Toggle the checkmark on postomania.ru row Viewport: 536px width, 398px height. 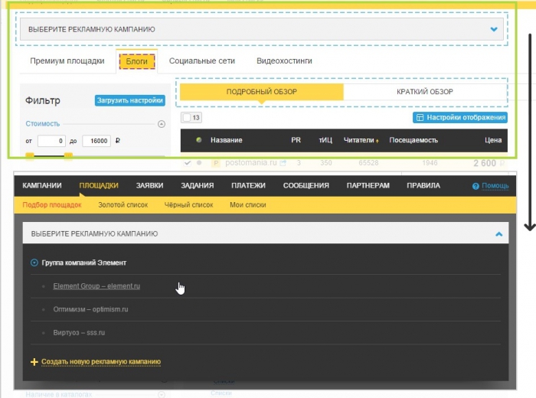[x=188, y=163]
